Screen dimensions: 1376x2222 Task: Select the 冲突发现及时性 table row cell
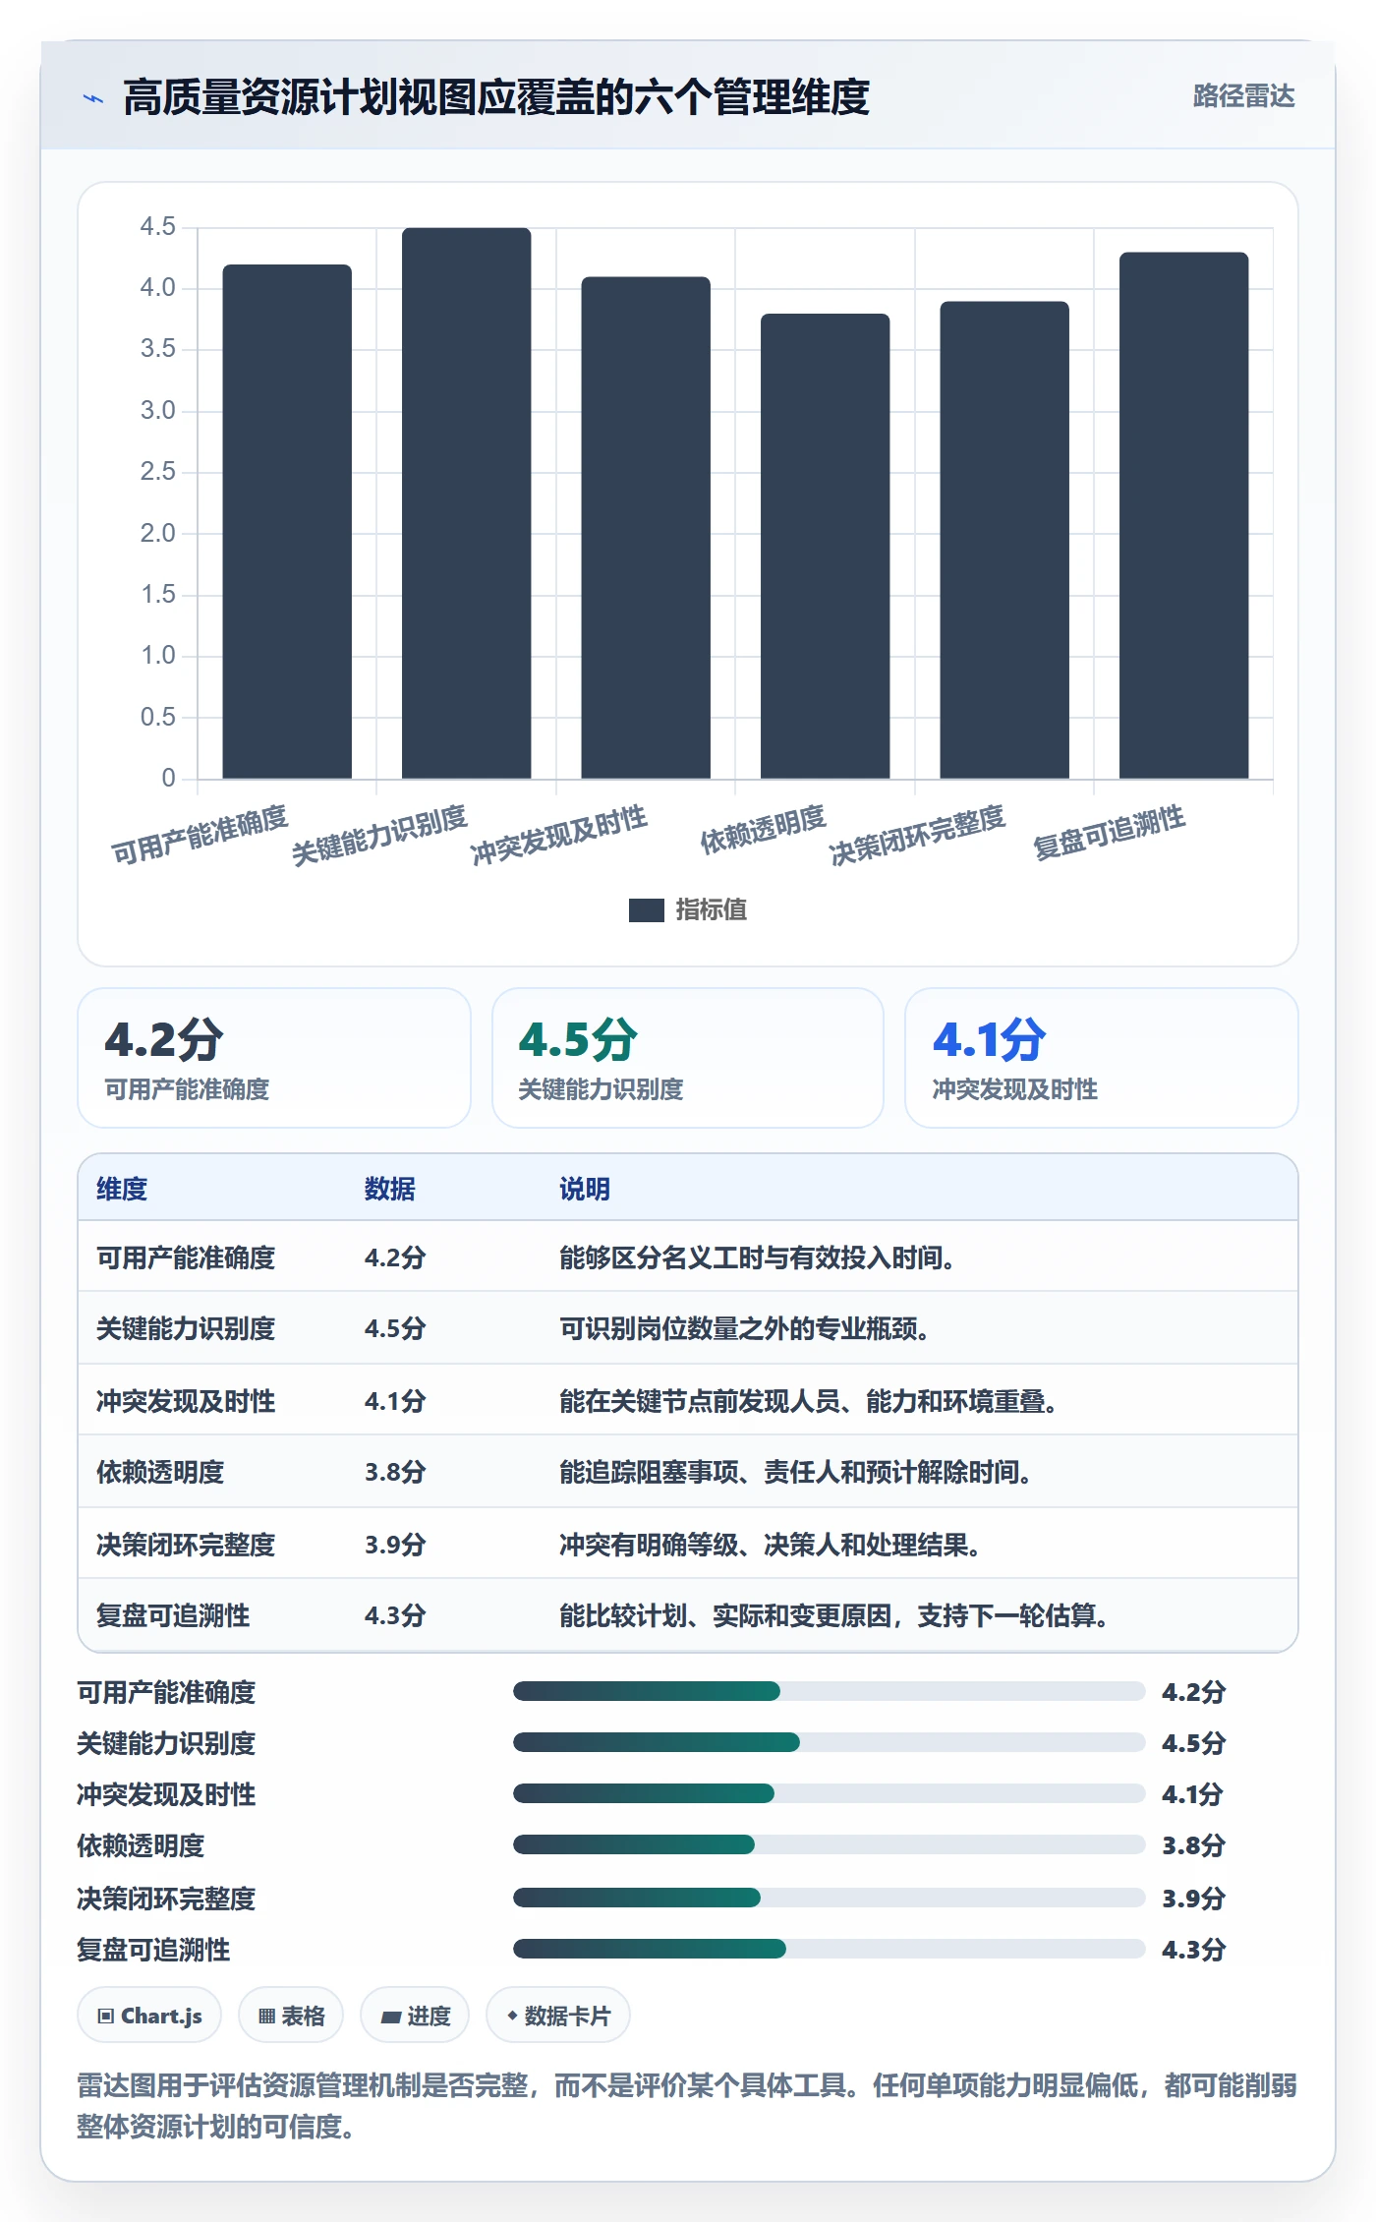pos(186,1401)
